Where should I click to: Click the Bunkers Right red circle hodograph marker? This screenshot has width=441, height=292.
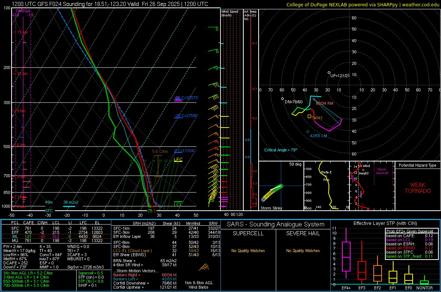pos(314,100)
